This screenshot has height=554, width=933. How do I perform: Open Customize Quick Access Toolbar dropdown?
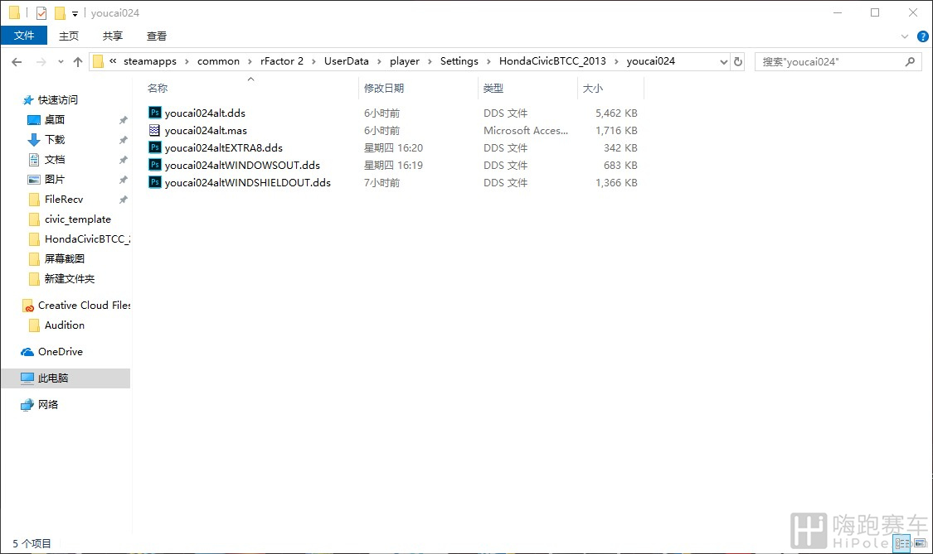click(x=75, y=13)
